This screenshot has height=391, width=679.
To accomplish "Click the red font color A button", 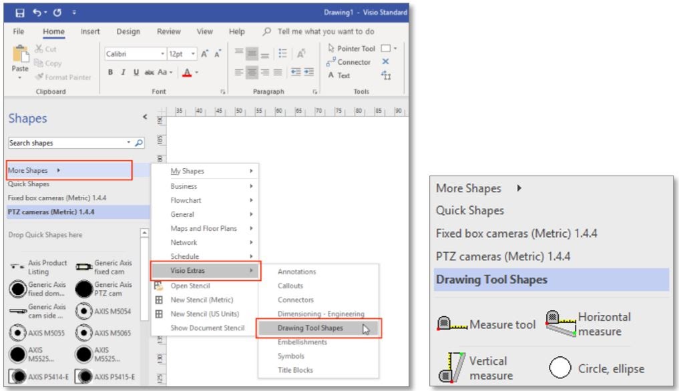I will (x=187, y=72).
